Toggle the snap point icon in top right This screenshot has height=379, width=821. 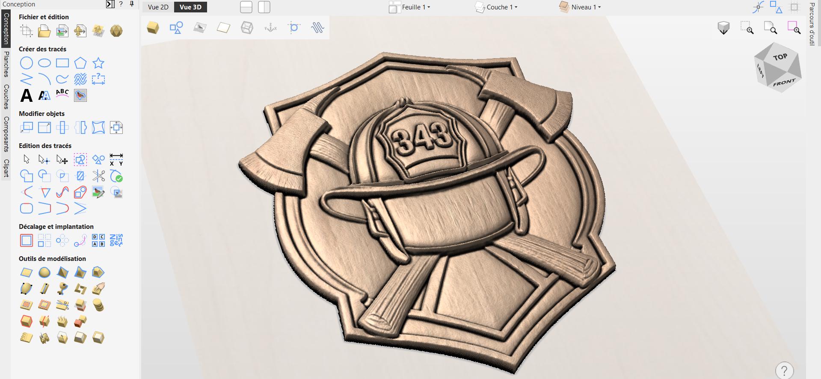pos(758,7)
